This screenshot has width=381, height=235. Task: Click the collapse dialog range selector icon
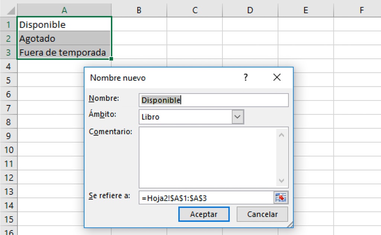click(281, 198)
